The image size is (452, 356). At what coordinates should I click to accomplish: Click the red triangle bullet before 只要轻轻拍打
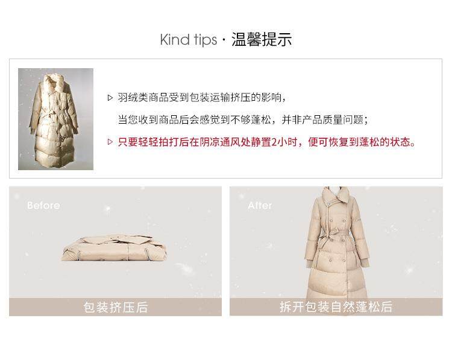(x=110, y=142)
